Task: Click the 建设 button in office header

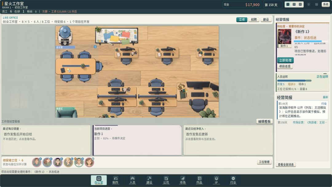Action: click(266, 20)
